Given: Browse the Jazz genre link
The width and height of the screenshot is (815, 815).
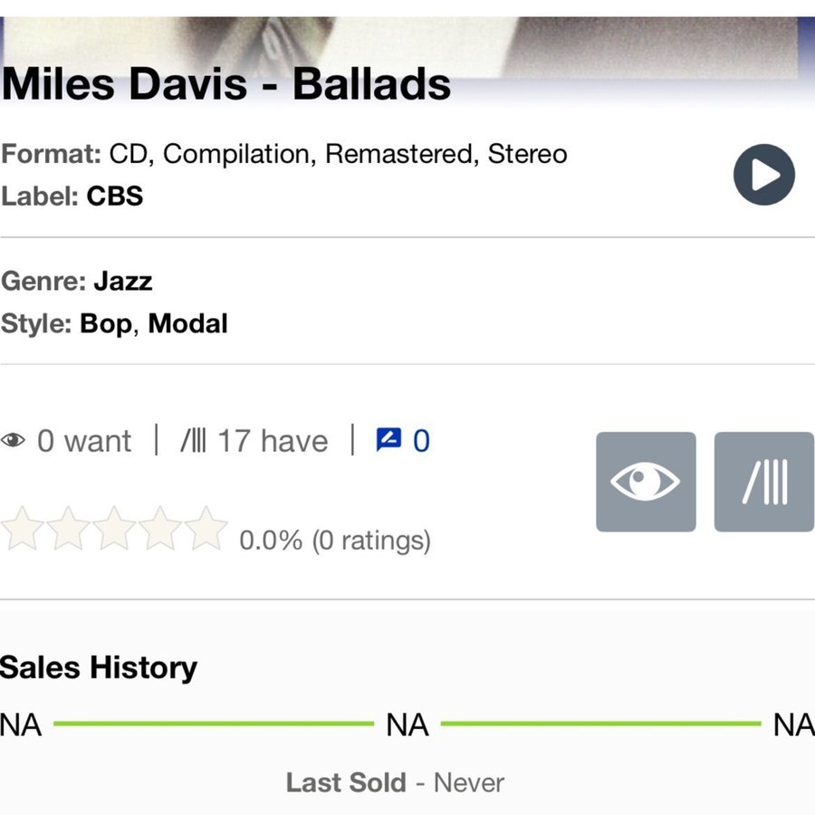Looking at the screenshot, I should [122, 281].
